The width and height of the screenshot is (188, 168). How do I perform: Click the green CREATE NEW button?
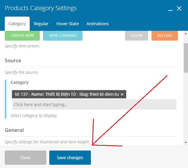pos(22,36)
